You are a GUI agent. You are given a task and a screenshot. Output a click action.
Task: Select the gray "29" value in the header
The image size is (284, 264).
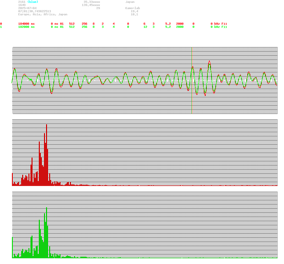98,8
